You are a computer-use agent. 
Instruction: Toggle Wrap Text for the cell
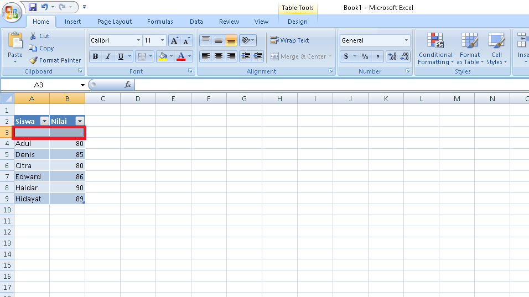pyautogui.click(x=289, y=40)
